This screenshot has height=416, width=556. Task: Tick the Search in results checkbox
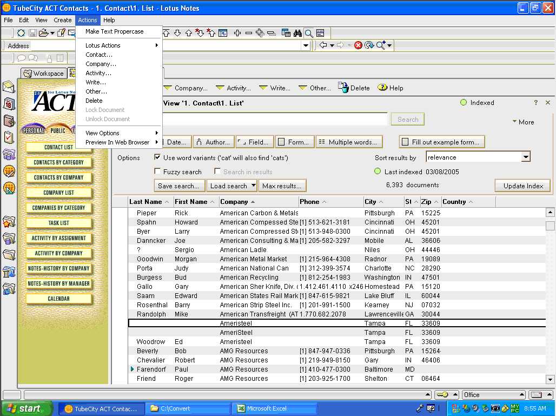pos(217,171)
